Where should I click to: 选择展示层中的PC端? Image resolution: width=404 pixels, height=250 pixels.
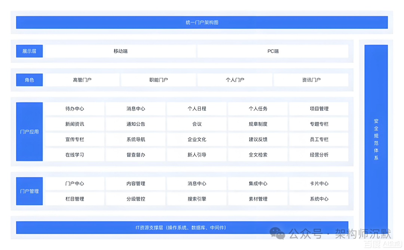click(273, 51)
